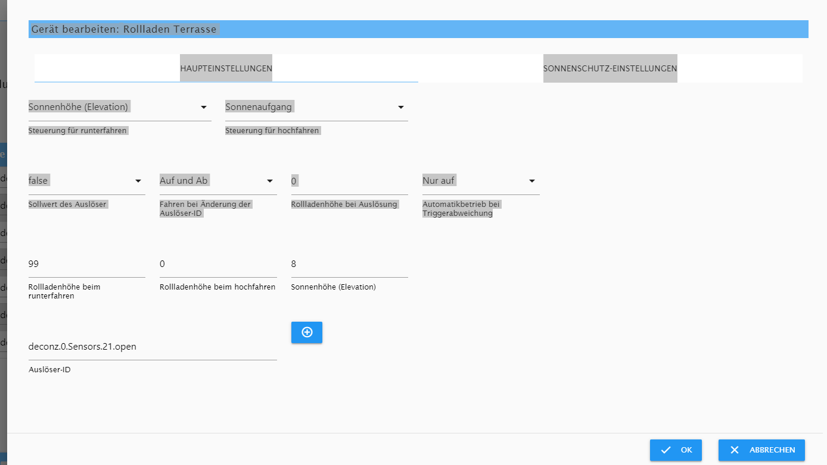Screen dimensions: 827x465
Task: Click the Rollladenhöhe beim hochfahren field
Action: (x=218, y=264)
